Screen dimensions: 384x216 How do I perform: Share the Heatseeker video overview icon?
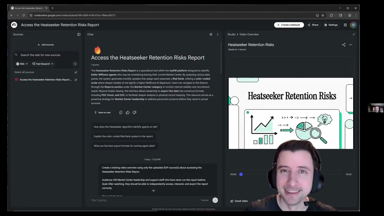tap(344, 45)
